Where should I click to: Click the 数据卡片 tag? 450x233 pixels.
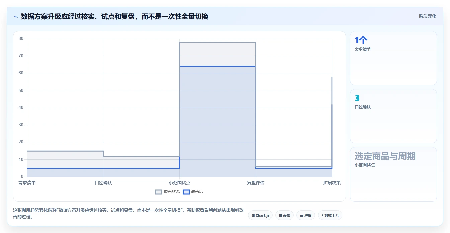pyautogui.click(x=330, y=215)
